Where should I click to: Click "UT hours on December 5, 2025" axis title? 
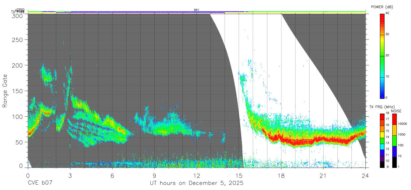pos(196,183)
